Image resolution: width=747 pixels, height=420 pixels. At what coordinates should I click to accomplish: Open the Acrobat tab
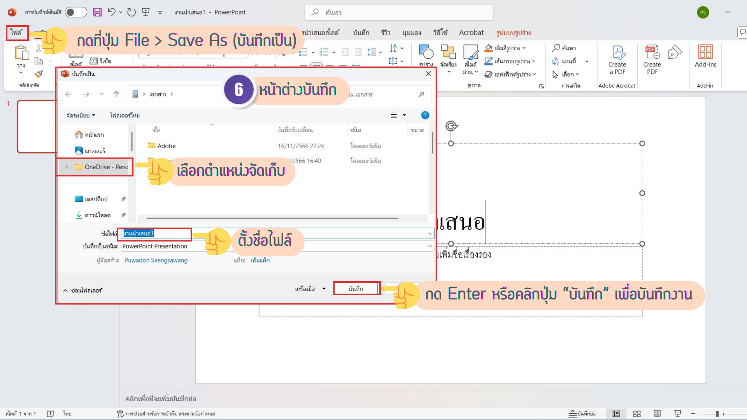tap(471, 33)
